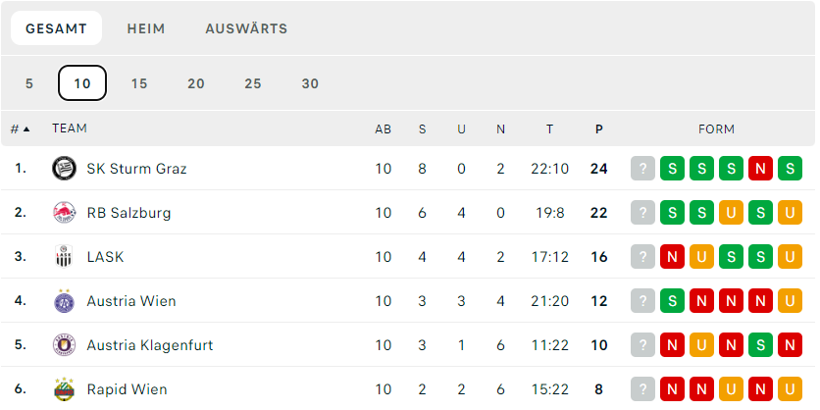
Task: Click the Gesamt tab
Action: (x=56, y=28)
